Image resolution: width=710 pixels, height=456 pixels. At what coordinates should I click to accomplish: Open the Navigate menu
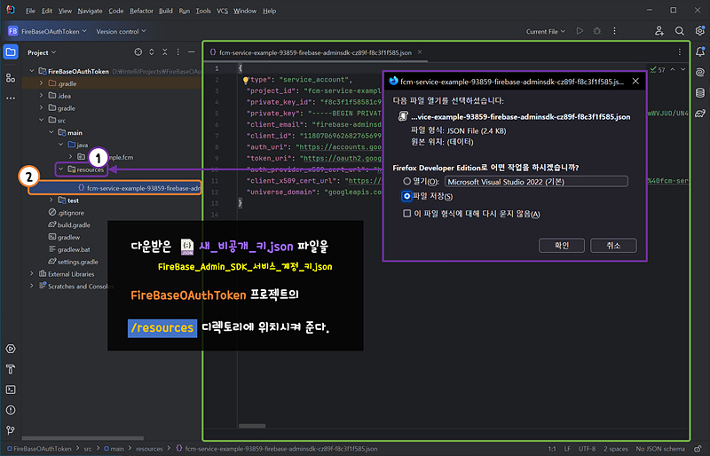(x=90, y=11)
